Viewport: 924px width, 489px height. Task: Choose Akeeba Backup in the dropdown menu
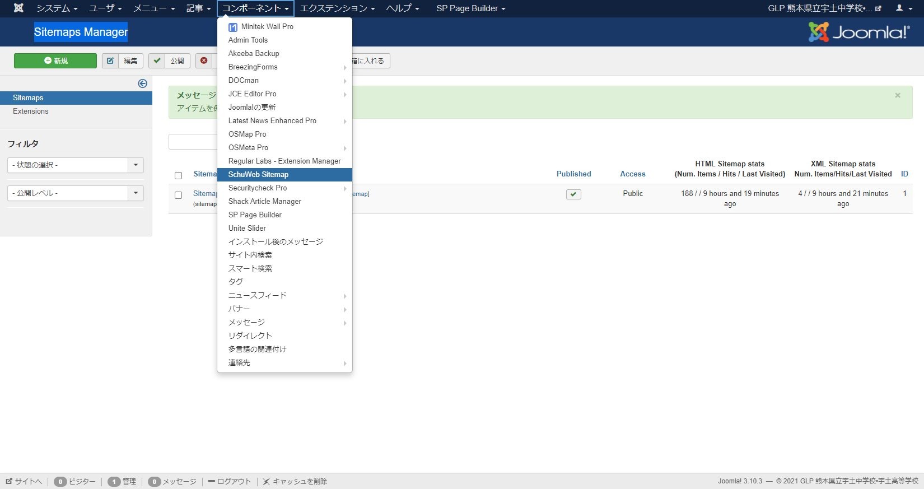254,54
